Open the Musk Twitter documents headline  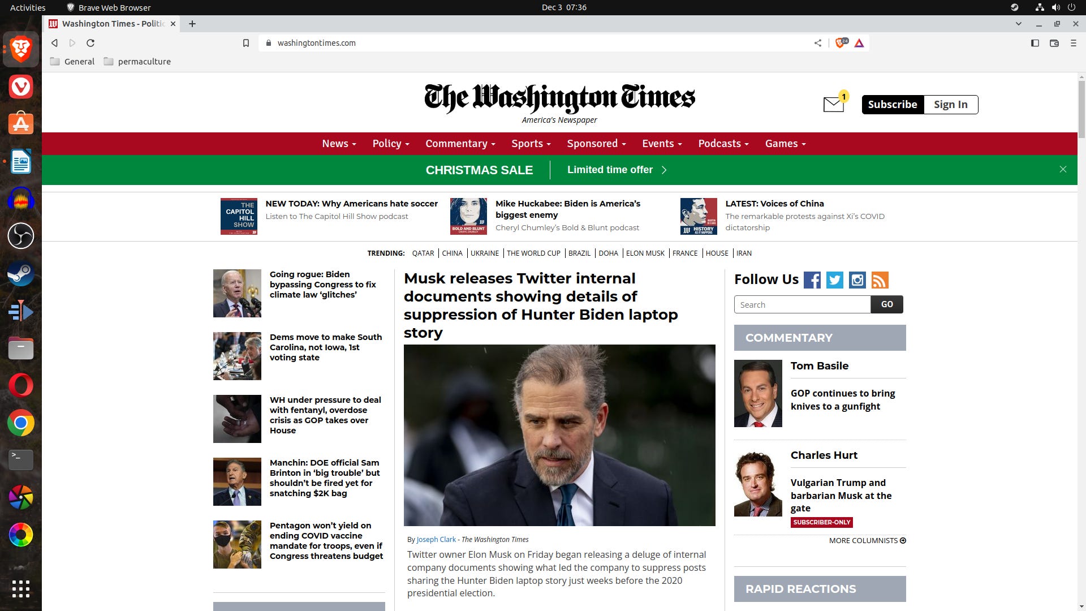[x=541, y=305]
